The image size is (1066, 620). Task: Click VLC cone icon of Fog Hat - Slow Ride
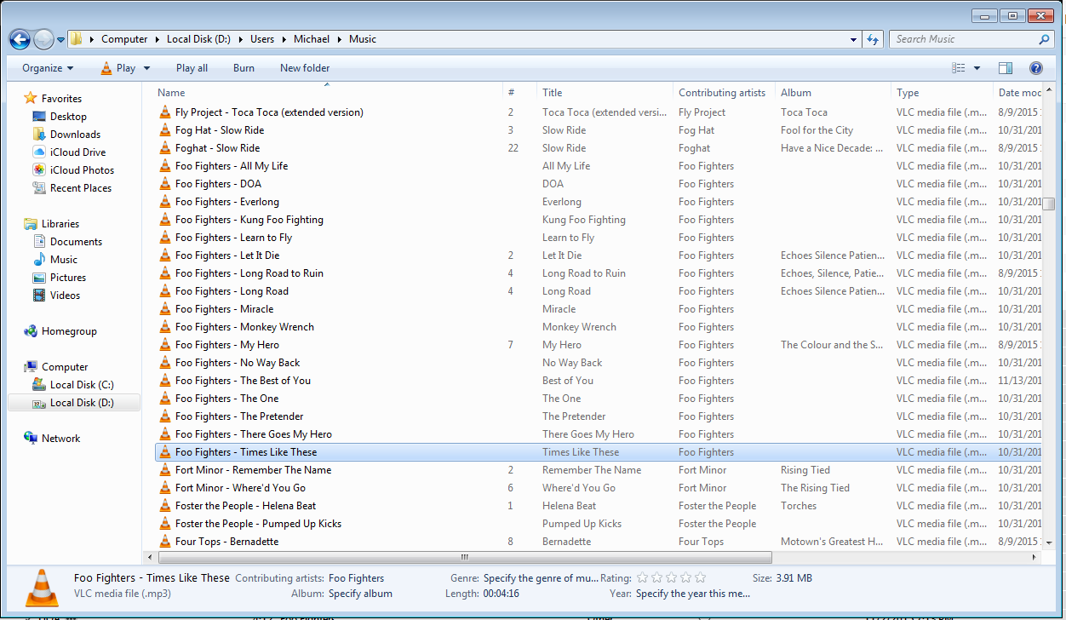click(165, 129)
